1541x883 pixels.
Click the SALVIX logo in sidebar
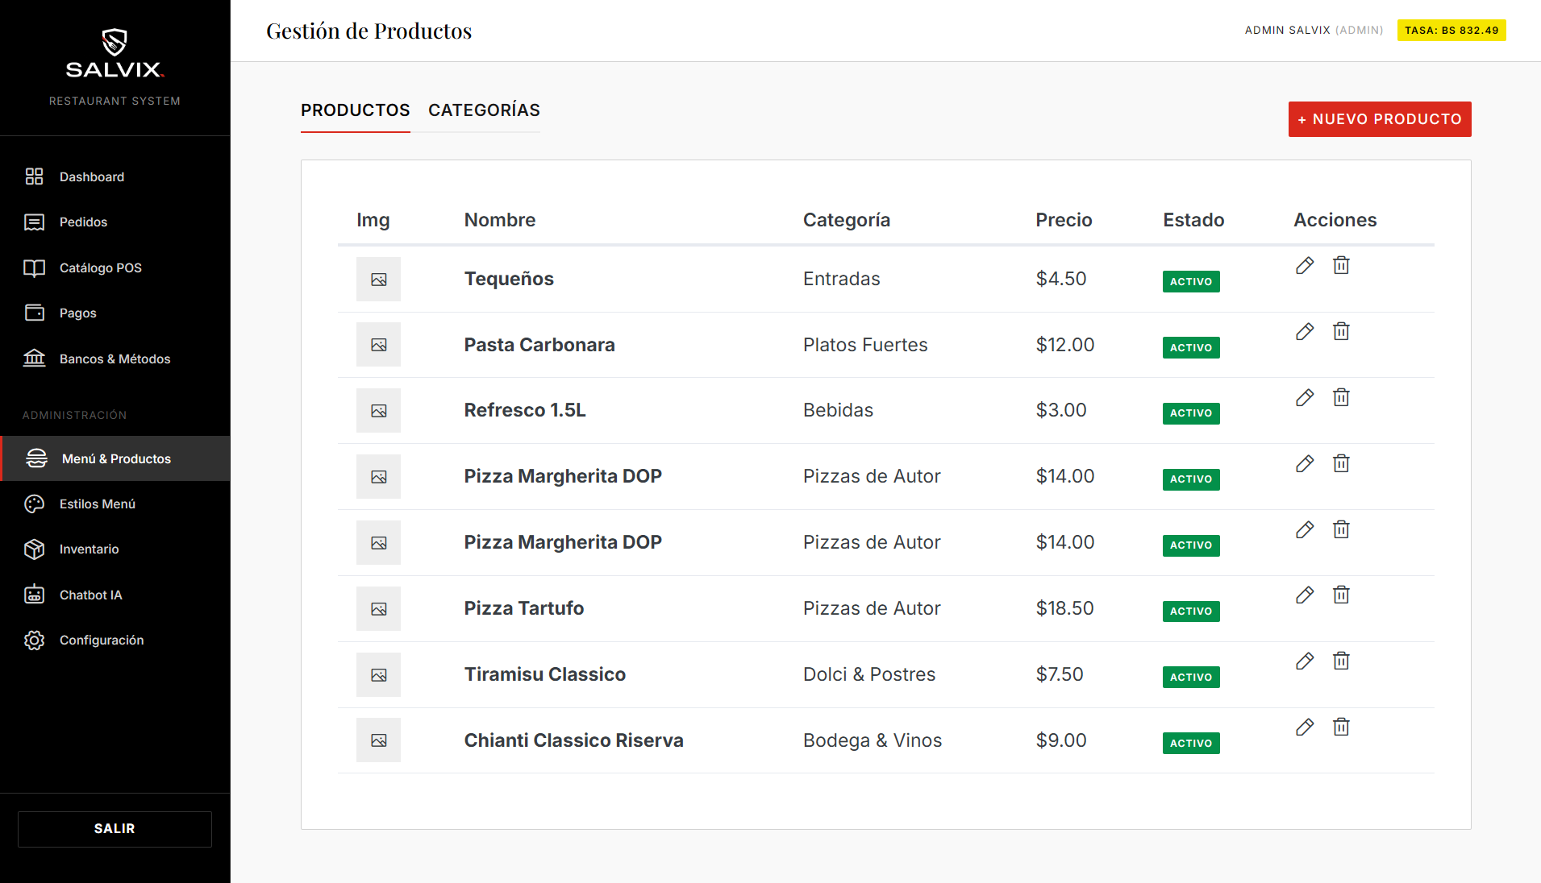(115, 54)
